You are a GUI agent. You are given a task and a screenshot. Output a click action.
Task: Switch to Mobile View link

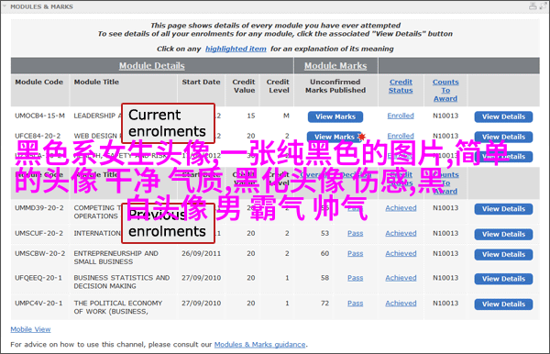pos(30,329)
